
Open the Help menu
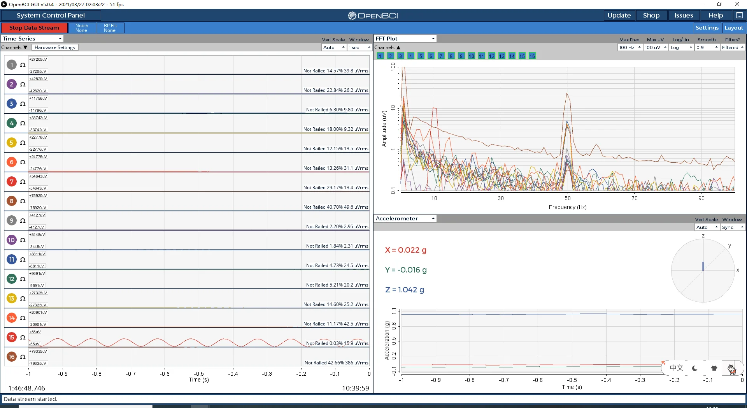715,15
